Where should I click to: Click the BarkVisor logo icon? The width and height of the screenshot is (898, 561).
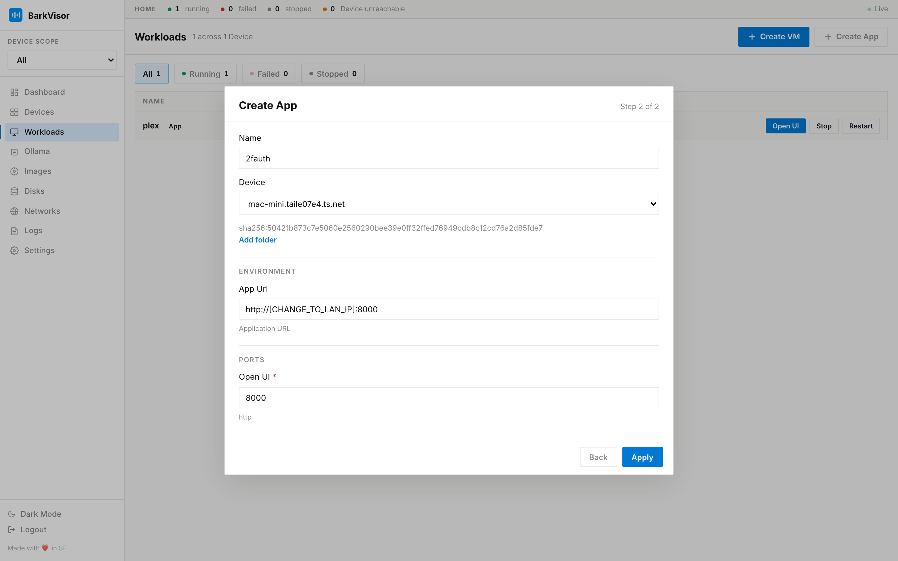[x=15, y=15]
